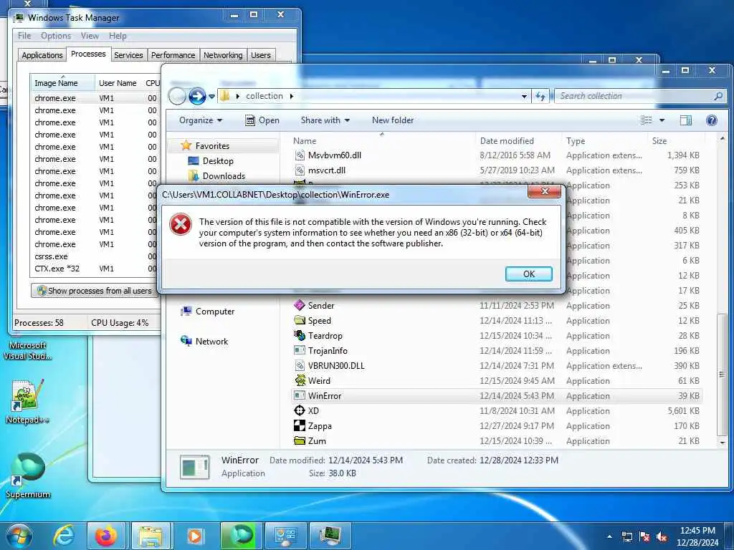Select the VBRUN300.DLL file icon
The height and width of the screenshot is (550, 734).
tap(300, 366)
